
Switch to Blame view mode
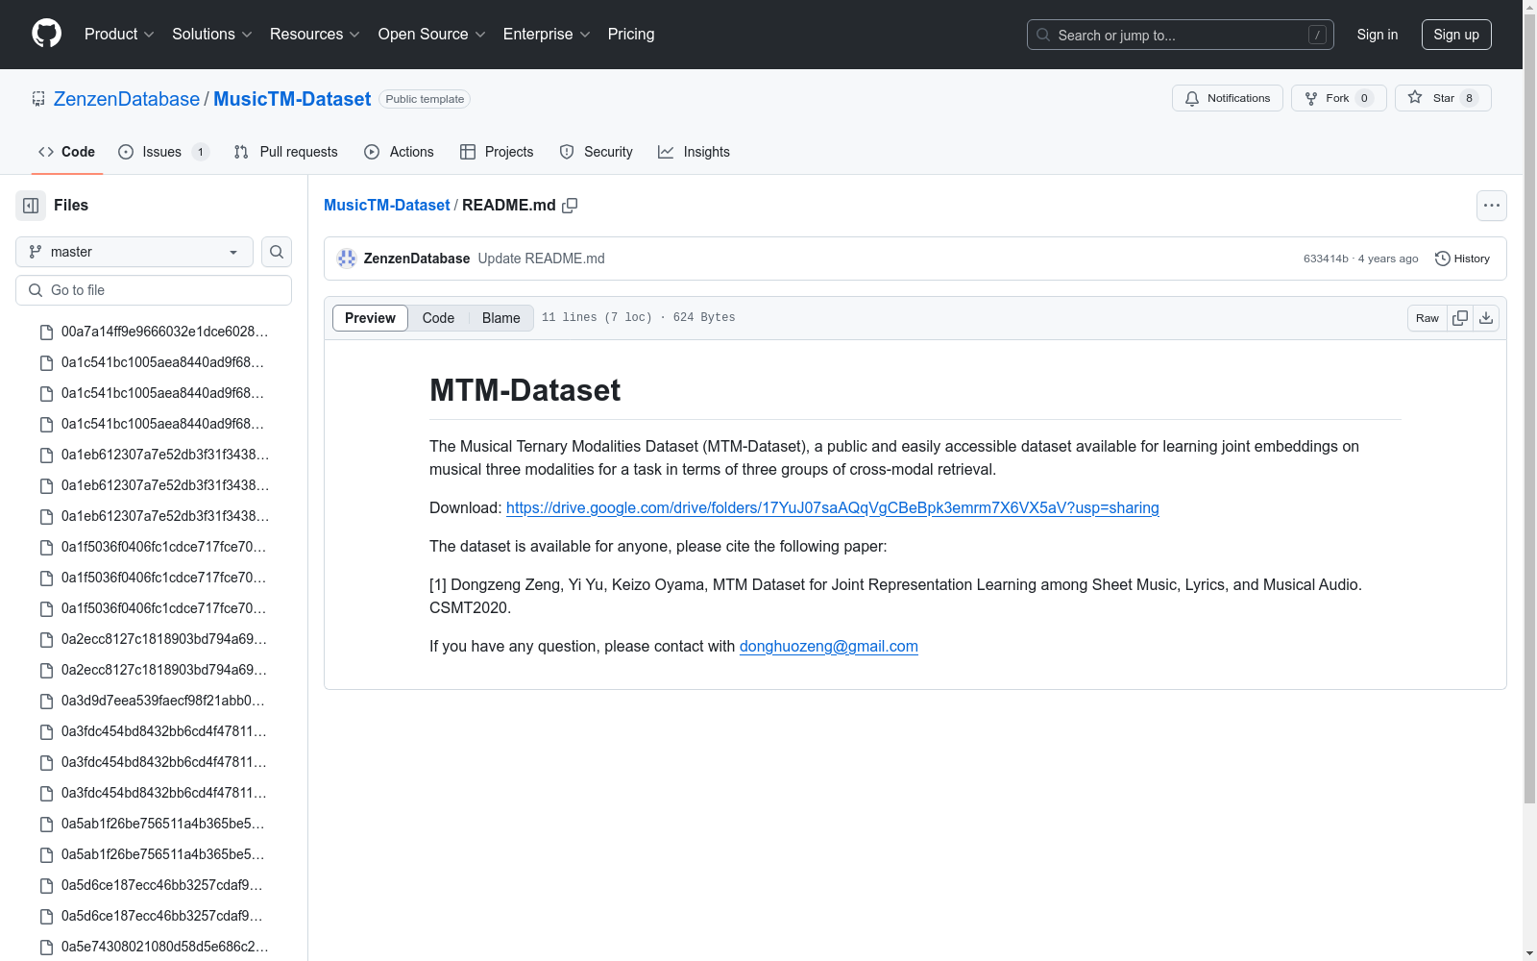[500, 318]
